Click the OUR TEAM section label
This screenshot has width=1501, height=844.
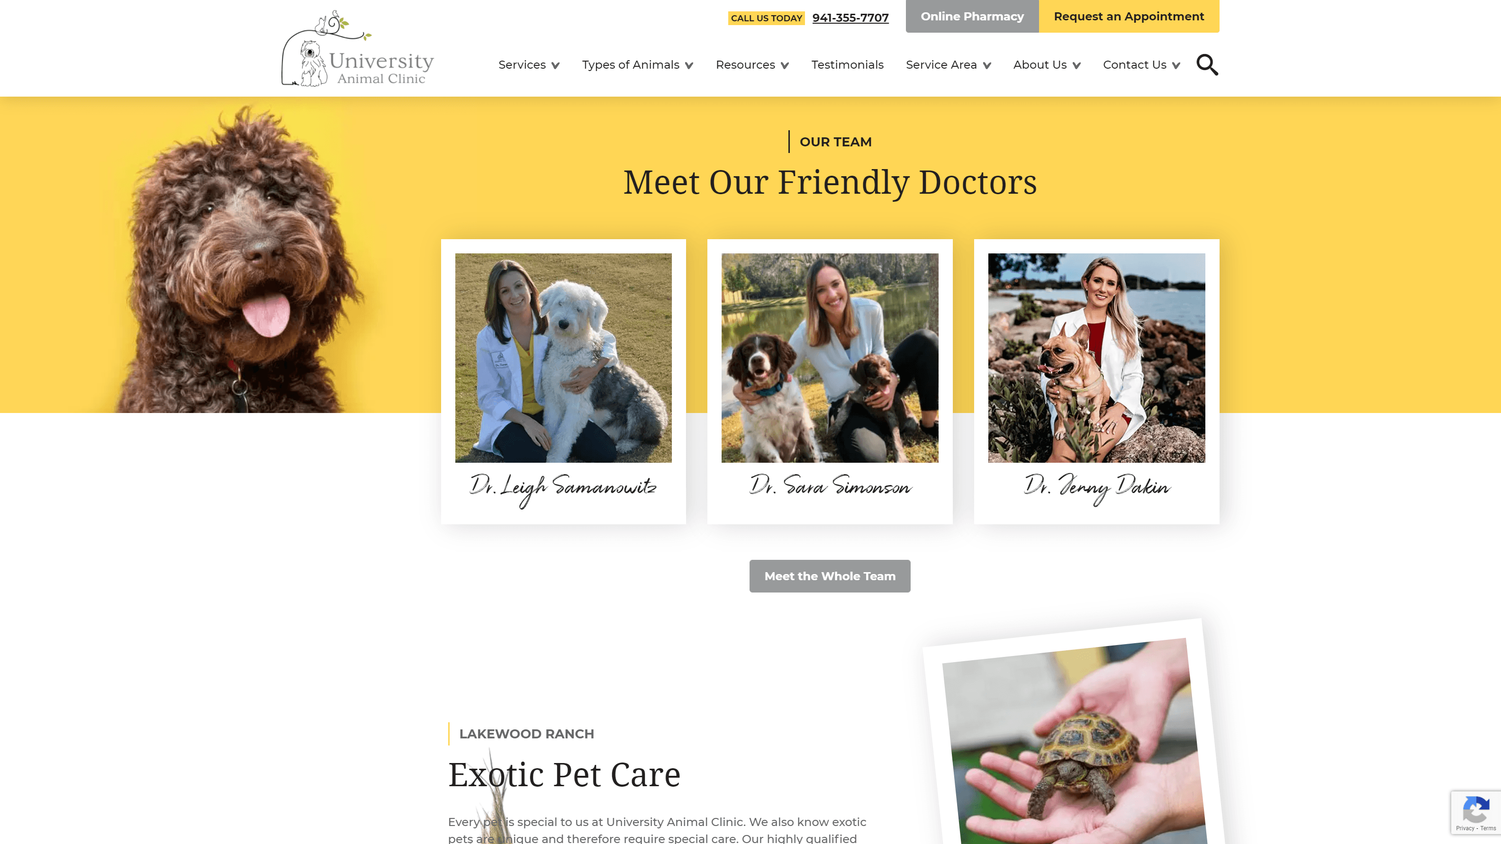tap(835, 141)
